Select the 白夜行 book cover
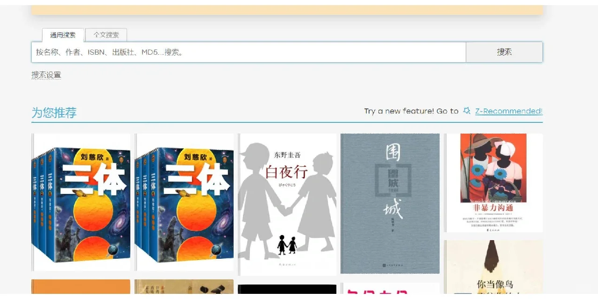The height and width of the screenshot is (299, 598). (x=287, y=205)
